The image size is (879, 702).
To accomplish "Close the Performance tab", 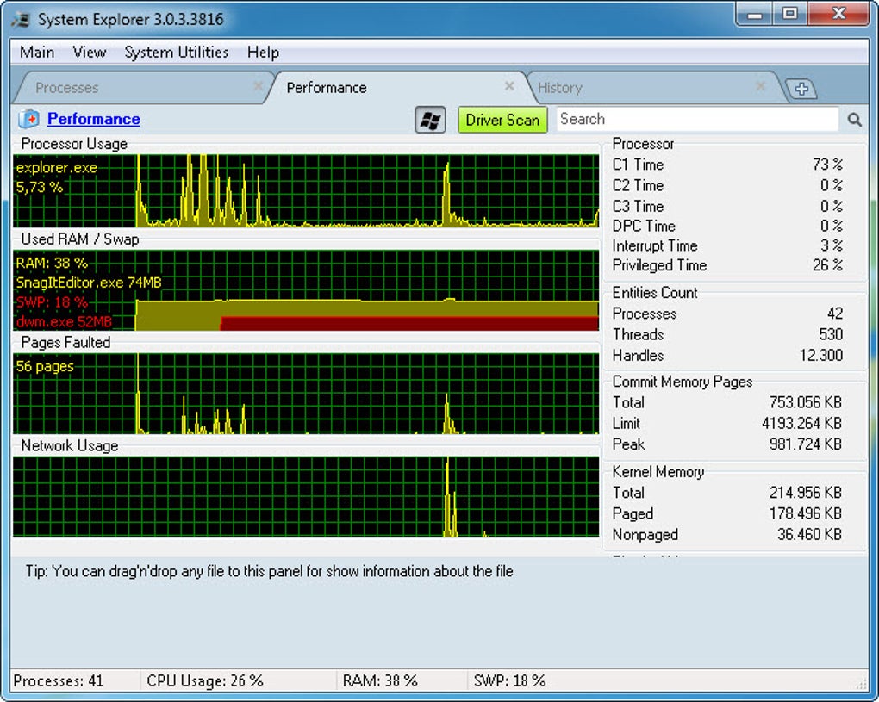I will pos(509,86).
